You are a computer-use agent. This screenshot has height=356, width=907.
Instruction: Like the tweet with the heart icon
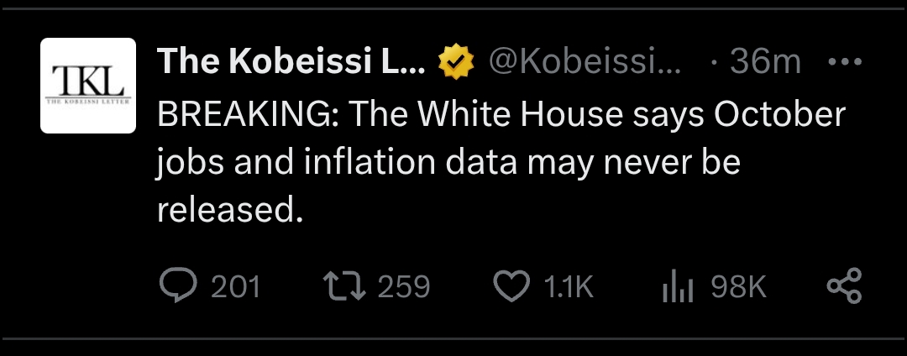click(510, 287)
